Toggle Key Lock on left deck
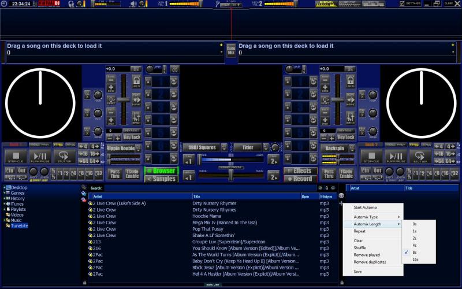This screenshot has width=462, height=289. [x=132, y=138]
